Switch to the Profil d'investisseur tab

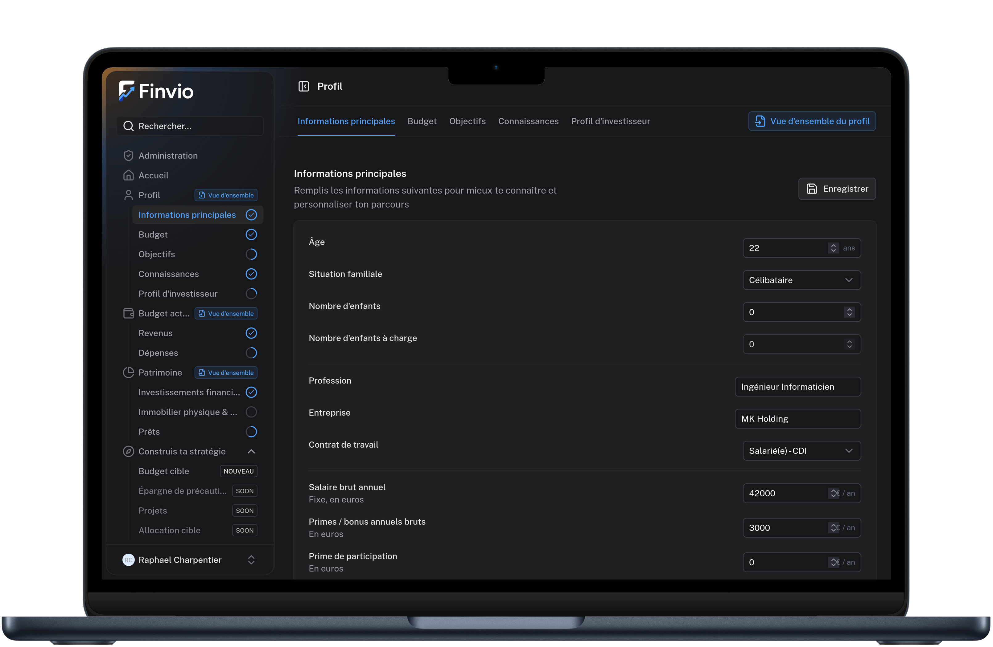coord(610,121)
